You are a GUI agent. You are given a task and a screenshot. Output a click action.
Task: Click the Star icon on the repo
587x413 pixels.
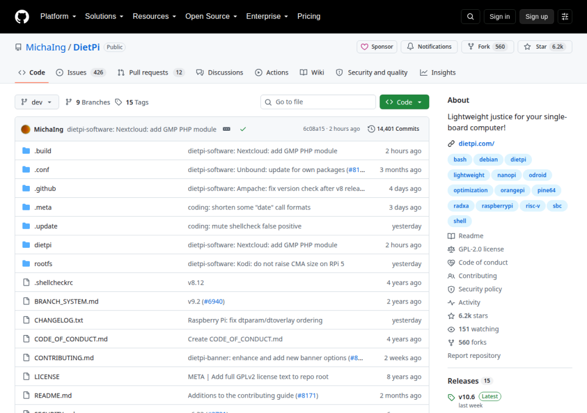(527, 47)
